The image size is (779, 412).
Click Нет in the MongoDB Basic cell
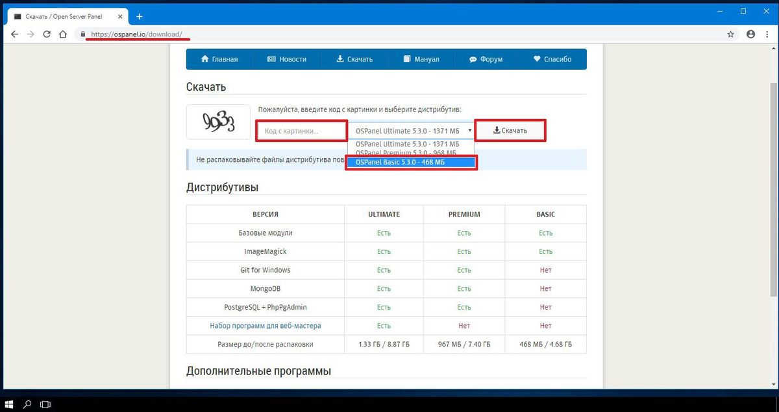pos(545,288)
